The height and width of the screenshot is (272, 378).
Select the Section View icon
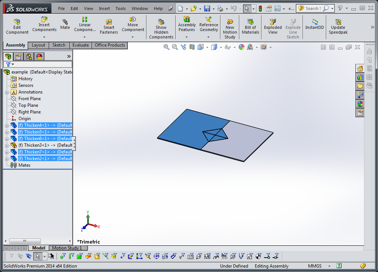click(191, 47)
